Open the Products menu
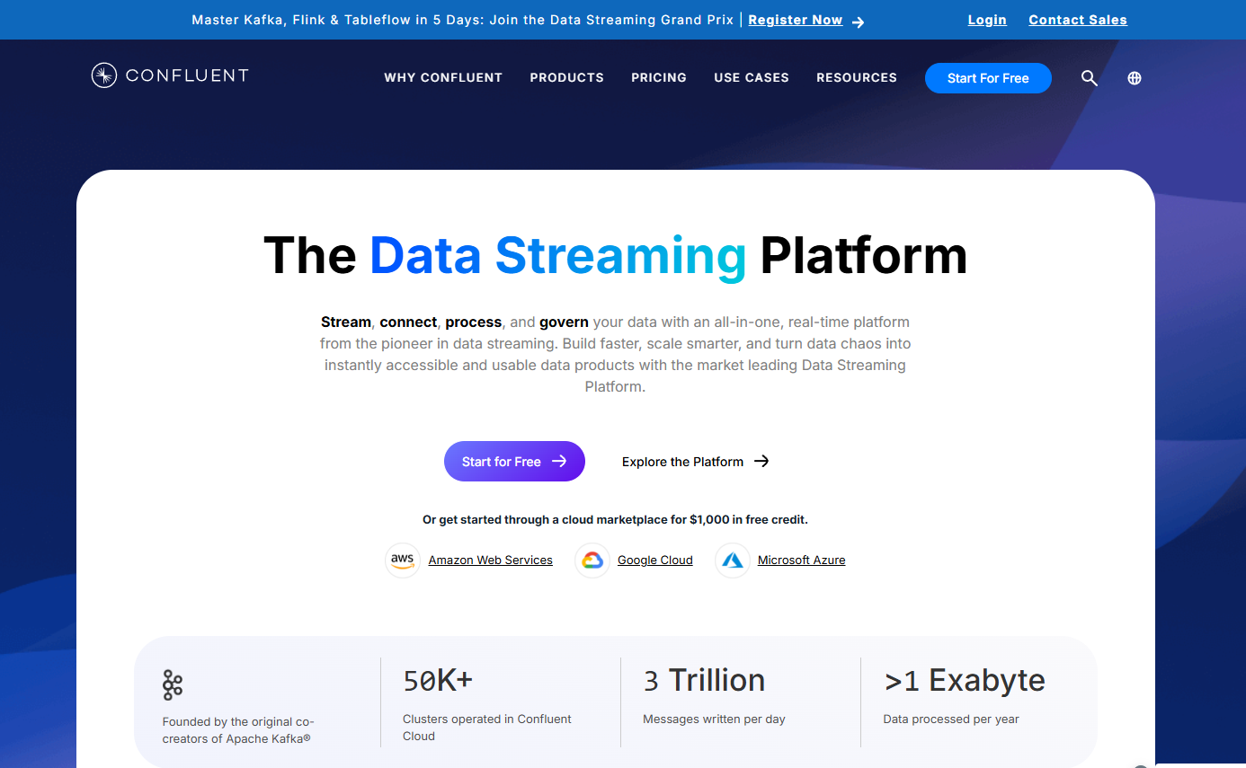 (567, 78)
